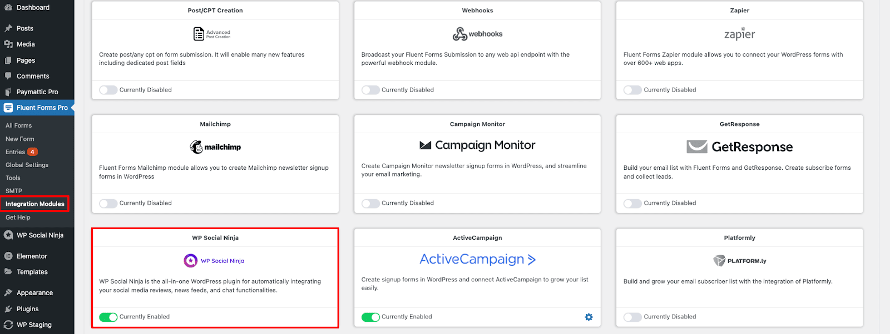Enable the Zapier module toggle
The image size is (890, 334).
click(x=632, y=90)
